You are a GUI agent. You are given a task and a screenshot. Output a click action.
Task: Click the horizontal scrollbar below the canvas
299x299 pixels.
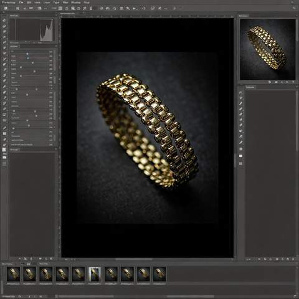point(134,259)
